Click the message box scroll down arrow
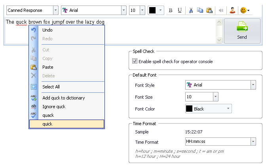The image size is (266, 165). 219,40
